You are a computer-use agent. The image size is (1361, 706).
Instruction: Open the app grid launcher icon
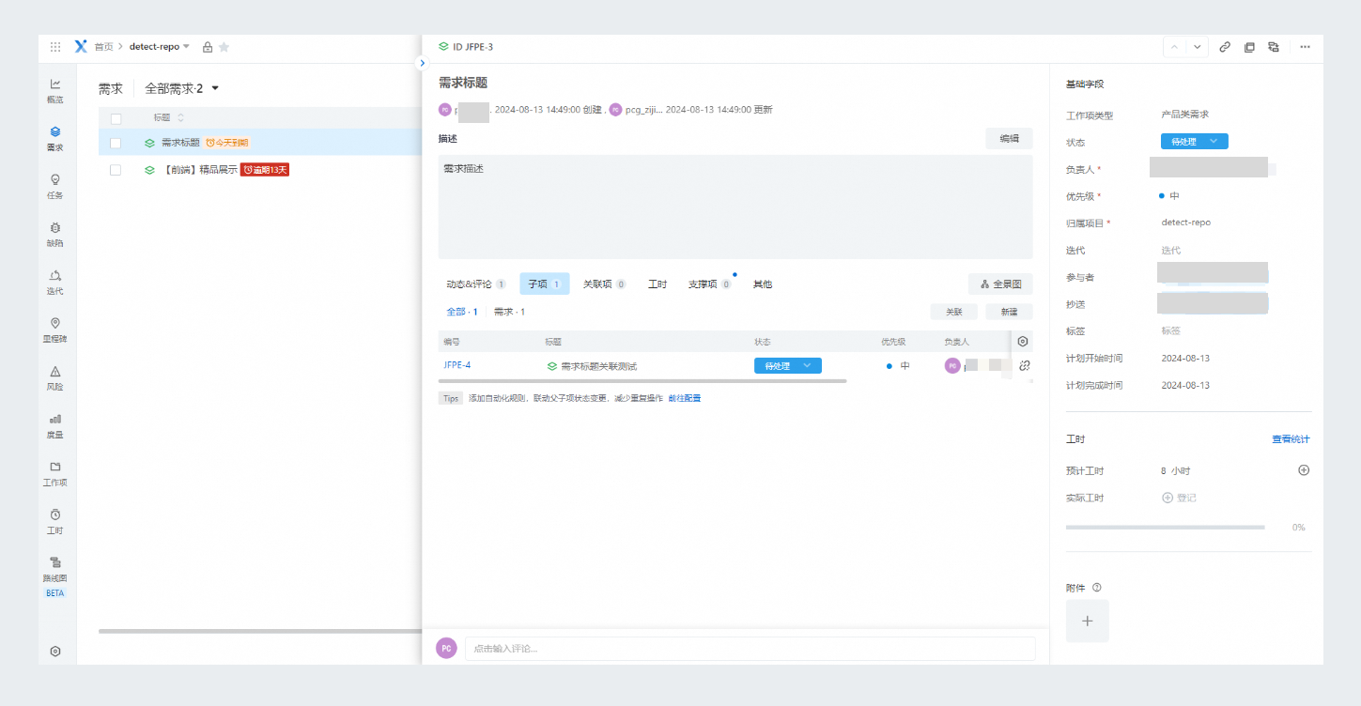pyautogui.click(x=55, y=47)
